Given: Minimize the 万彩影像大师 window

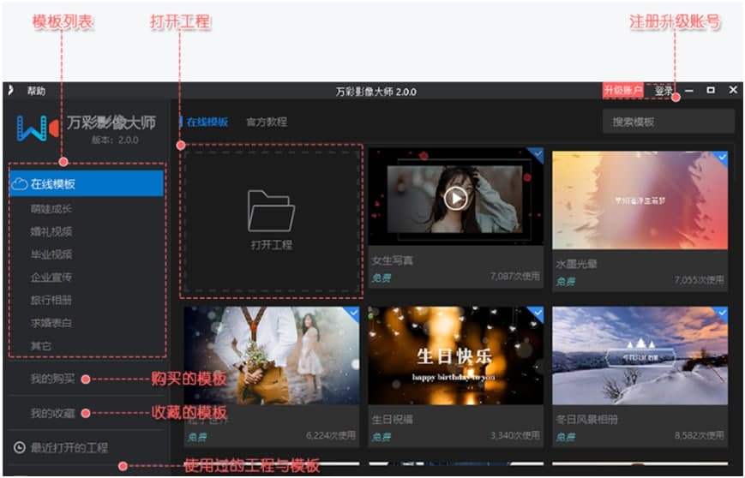Looking at the screenshot, I should point(689,90).
